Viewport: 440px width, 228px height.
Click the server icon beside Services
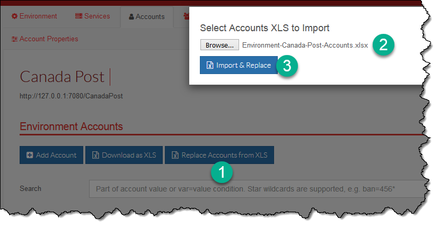coord(79,16)
